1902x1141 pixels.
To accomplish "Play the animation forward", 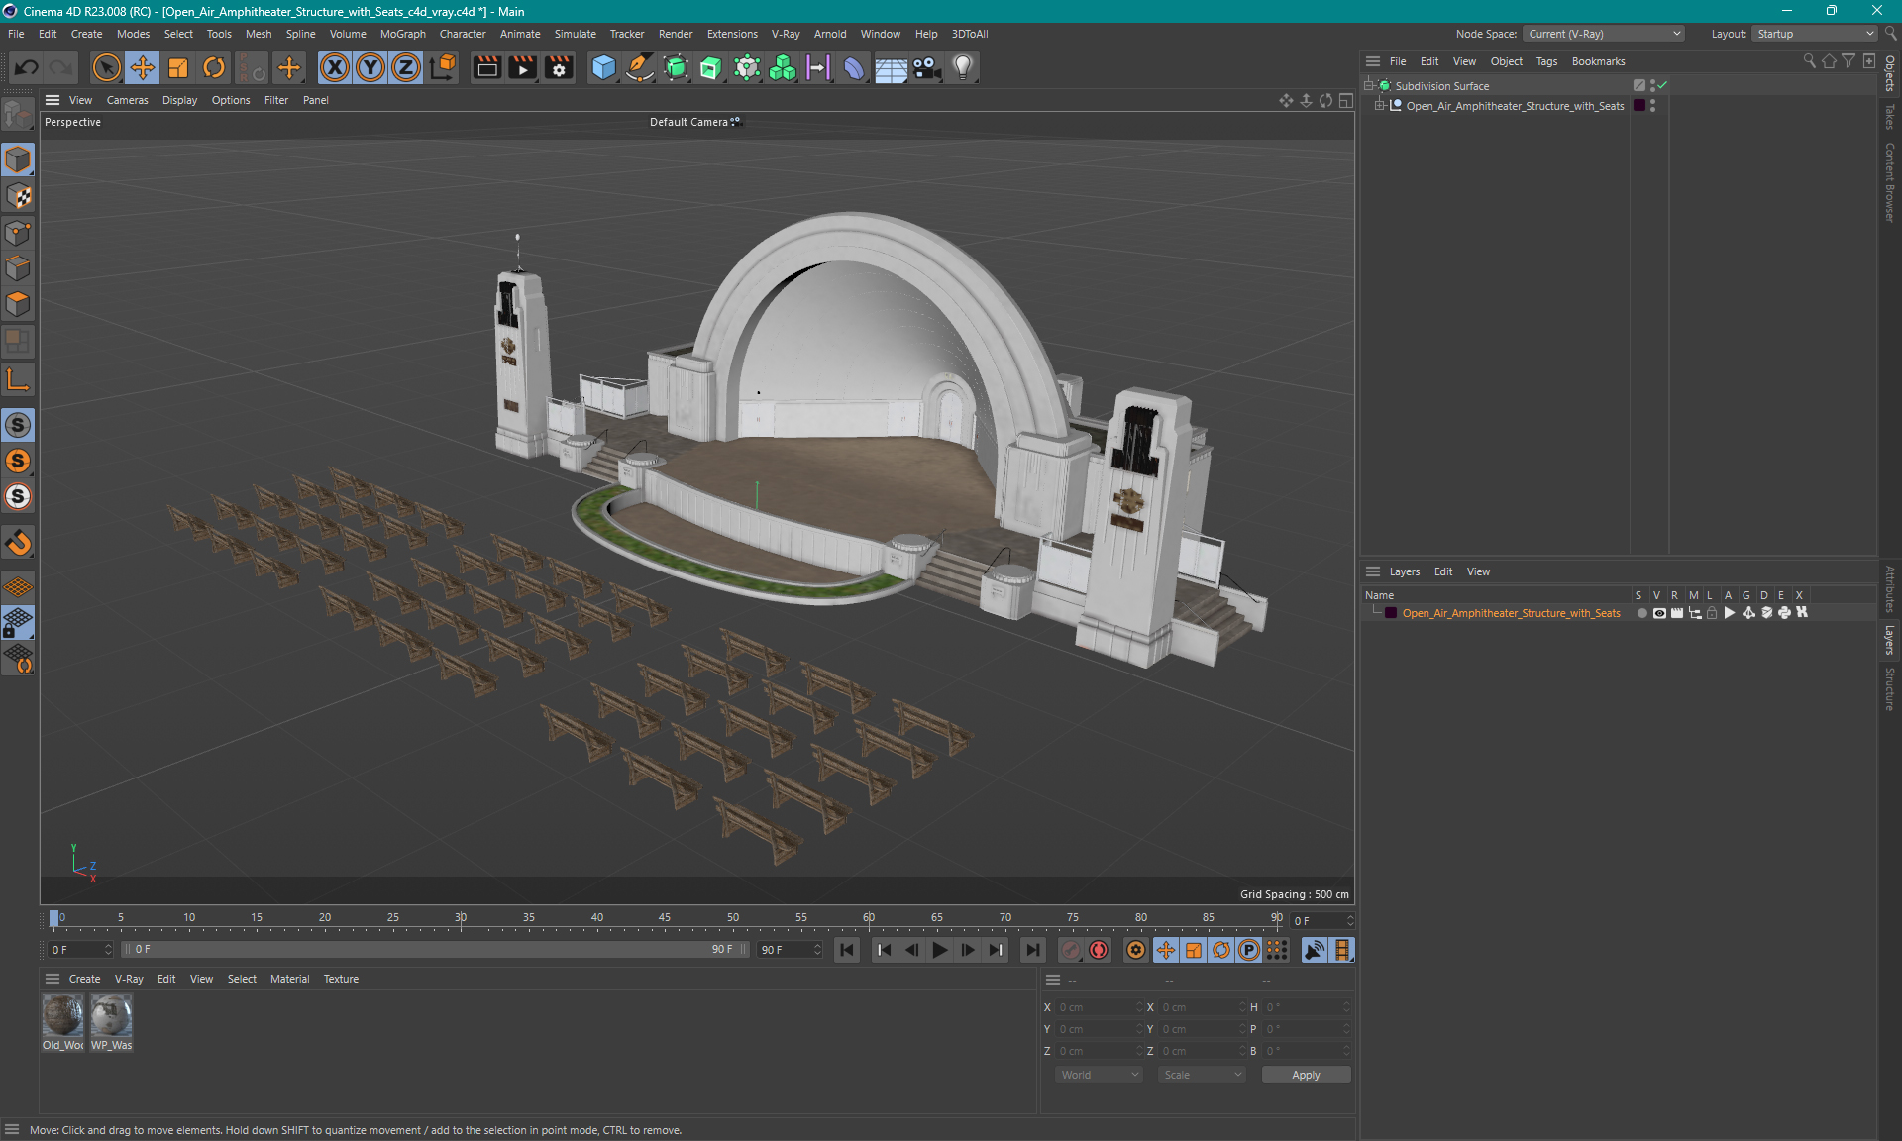I will click(x=939, y=950).
